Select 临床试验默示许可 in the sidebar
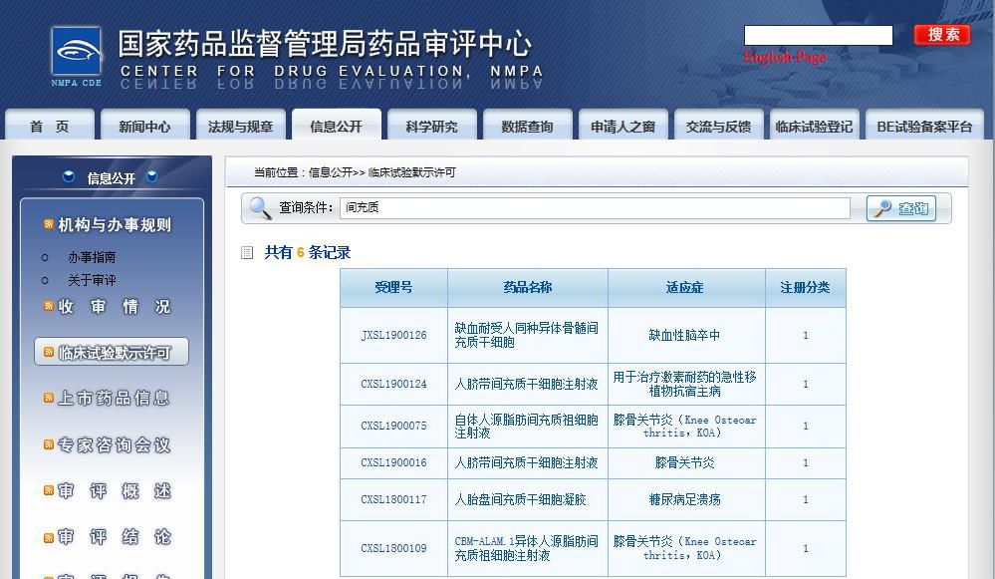The height and width of the screenshot is (579, 995). click(x=112, y=353)
